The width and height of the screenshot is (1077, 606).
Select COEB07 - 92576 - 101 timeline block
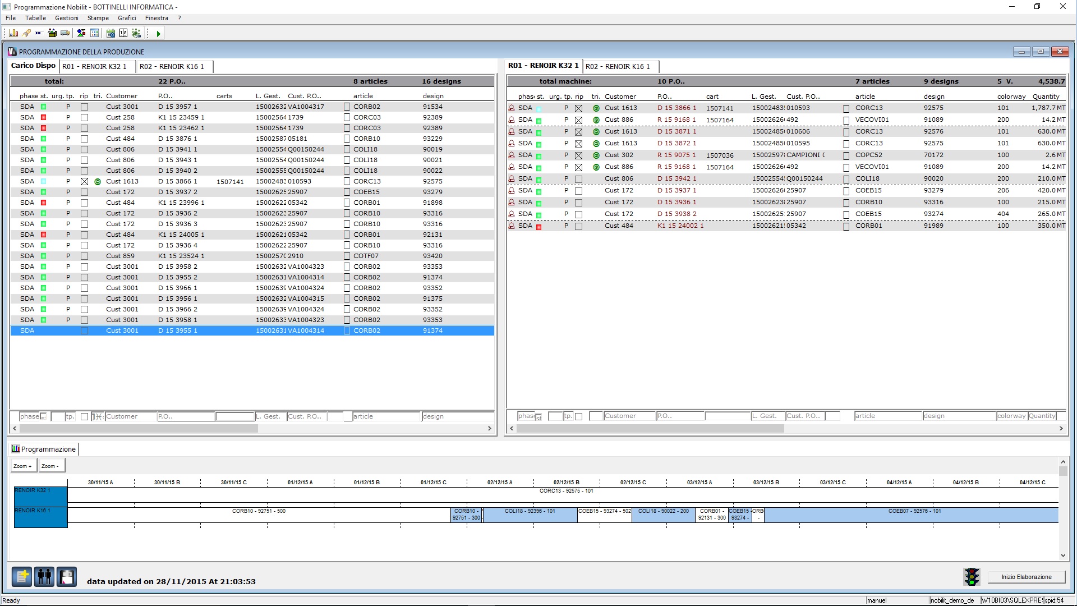(x=911, y=515)
